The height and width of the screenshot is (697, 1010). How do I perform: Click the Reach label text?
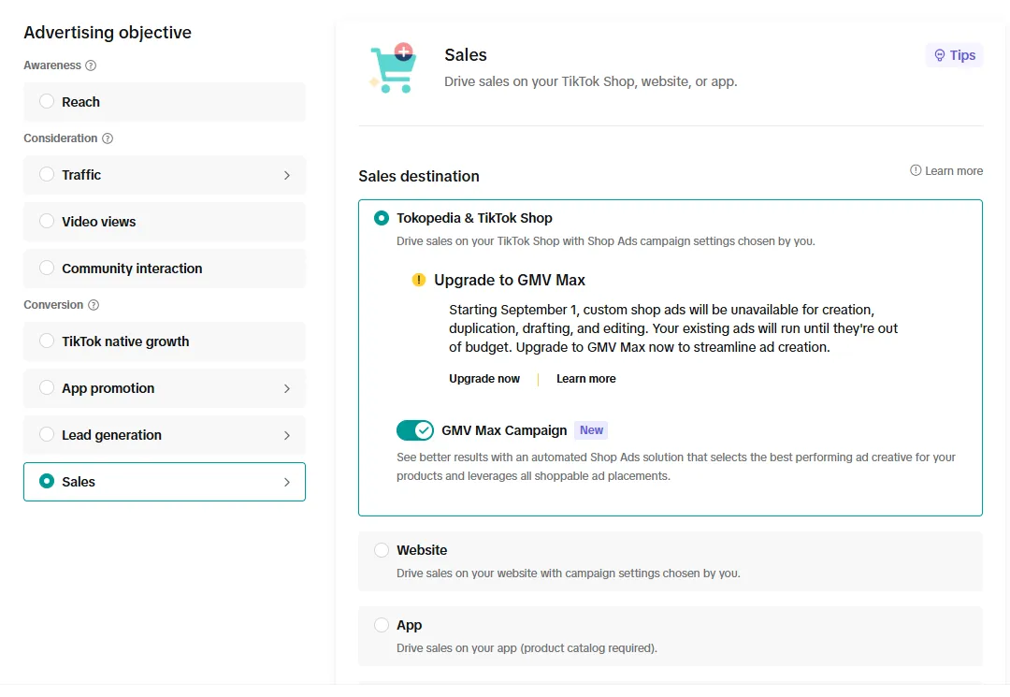80,102
